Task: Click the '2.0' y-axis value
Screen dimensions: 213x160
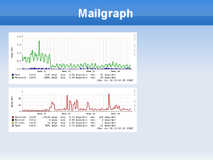Action: pos(19,37)
